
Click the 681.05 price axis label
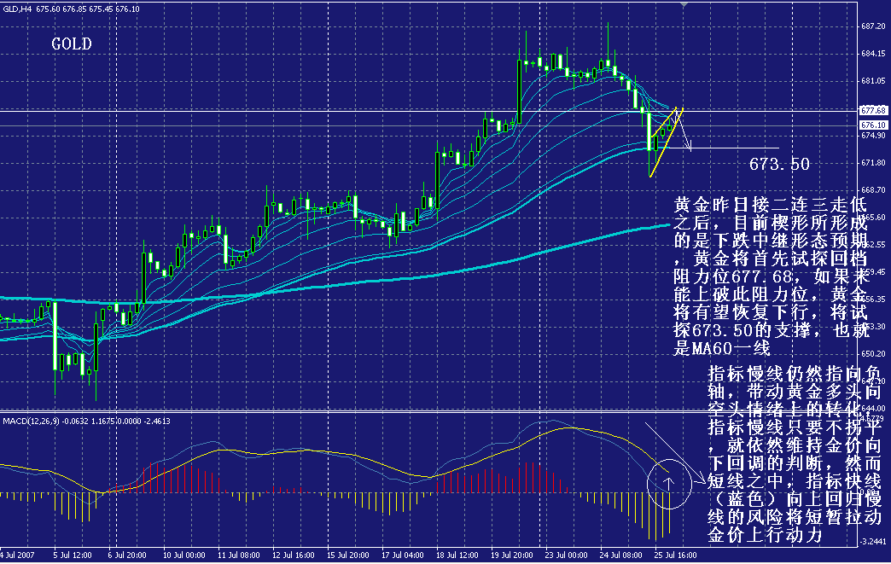click(x=873, y=81)
